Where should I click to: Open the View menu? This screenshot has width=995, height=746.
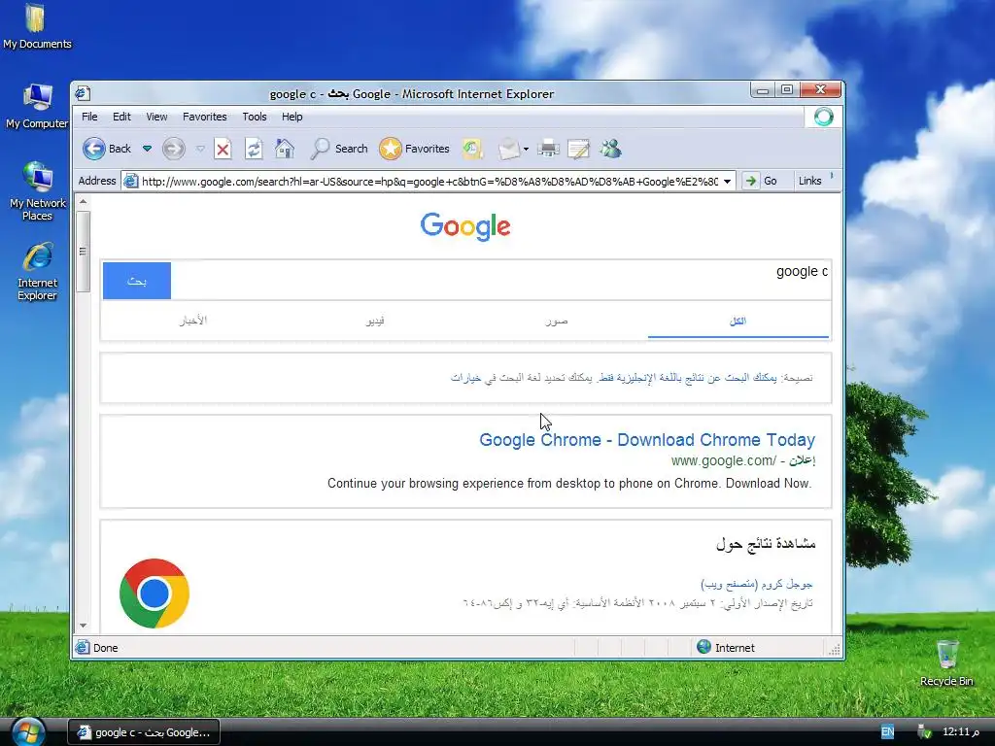(156, 117)
